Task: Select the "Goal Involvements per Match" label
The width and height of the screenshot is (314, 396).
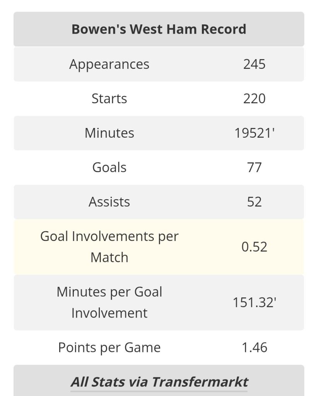Action: 109,247
